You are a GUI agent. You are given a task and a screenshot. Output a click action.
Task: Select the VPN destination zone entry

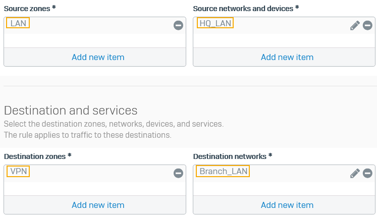(x=18, y=171)
